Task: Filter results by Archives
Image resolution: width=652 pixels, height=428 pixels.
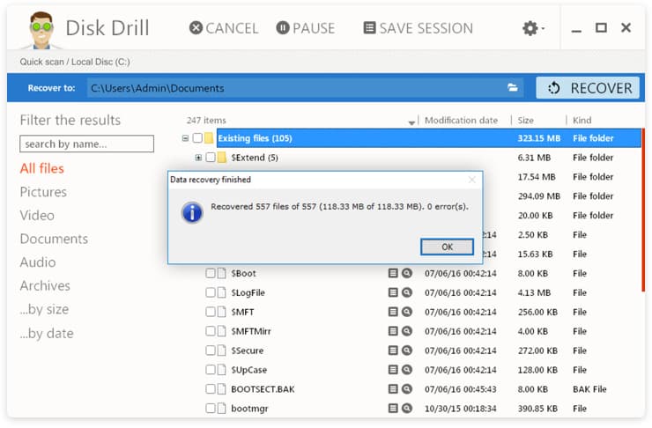Action: tap(45, 286)
